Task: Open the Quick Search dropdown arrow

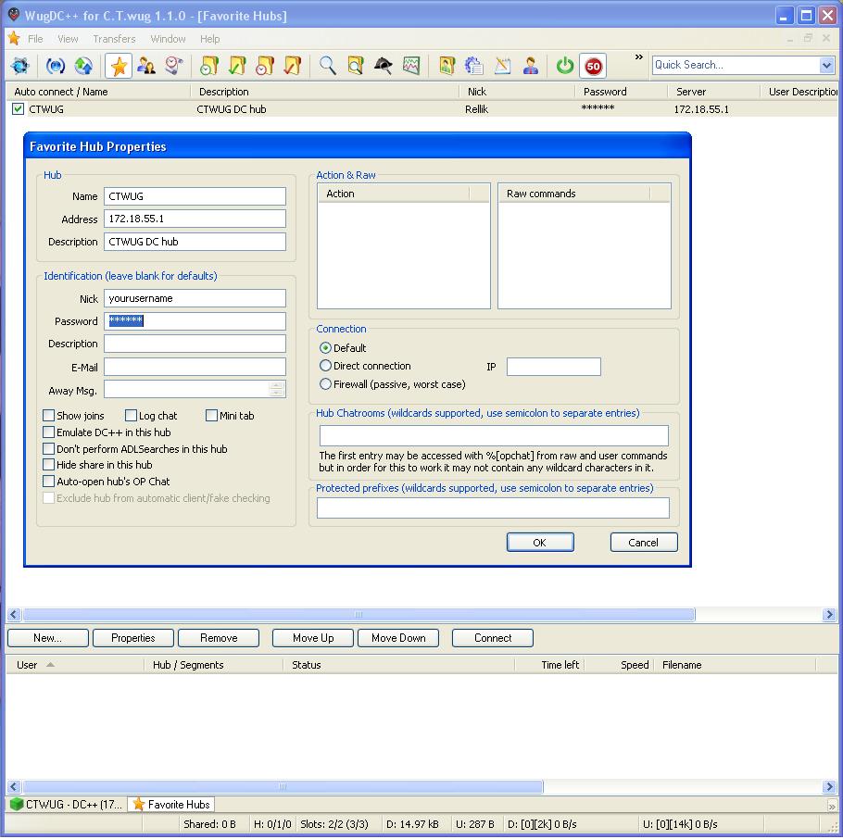Action: [826, 66]
